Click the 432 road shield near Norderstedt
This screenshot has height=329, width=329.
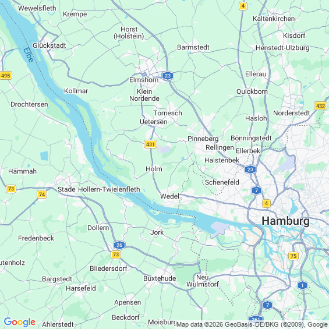tap(320, 106)
